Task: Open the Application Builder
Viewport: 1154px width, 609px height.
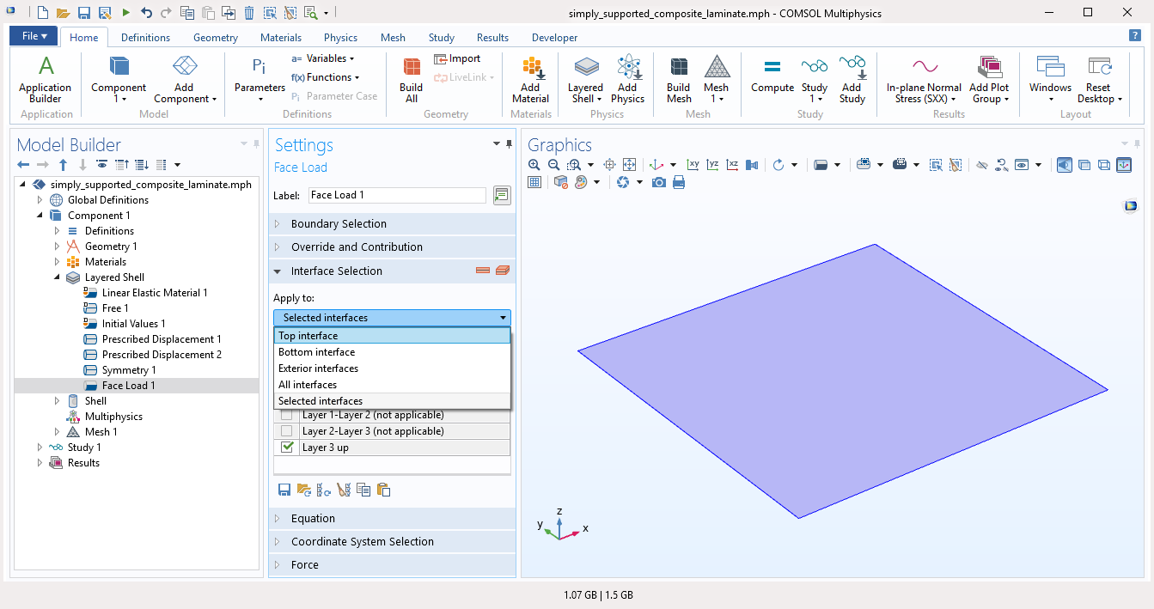Action: click(x=46, y=79)
